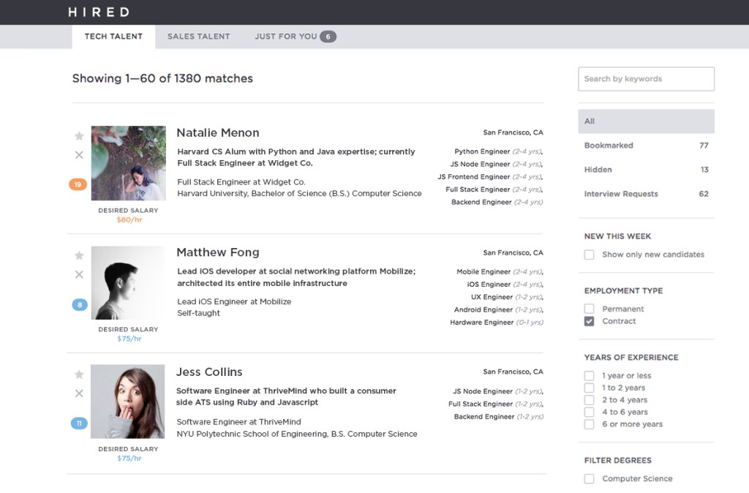Bookmark Jess Collins with the star icon
This screenshot has height=493, width=749.
pyautogui.click(x=79, y=375)
